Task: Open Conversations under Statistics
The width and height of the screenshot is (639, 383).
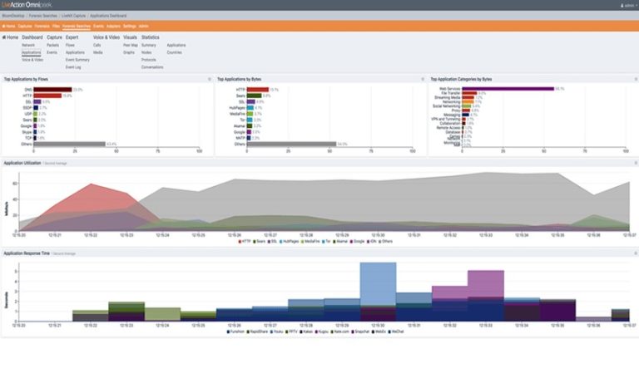Action: [152, 67]
